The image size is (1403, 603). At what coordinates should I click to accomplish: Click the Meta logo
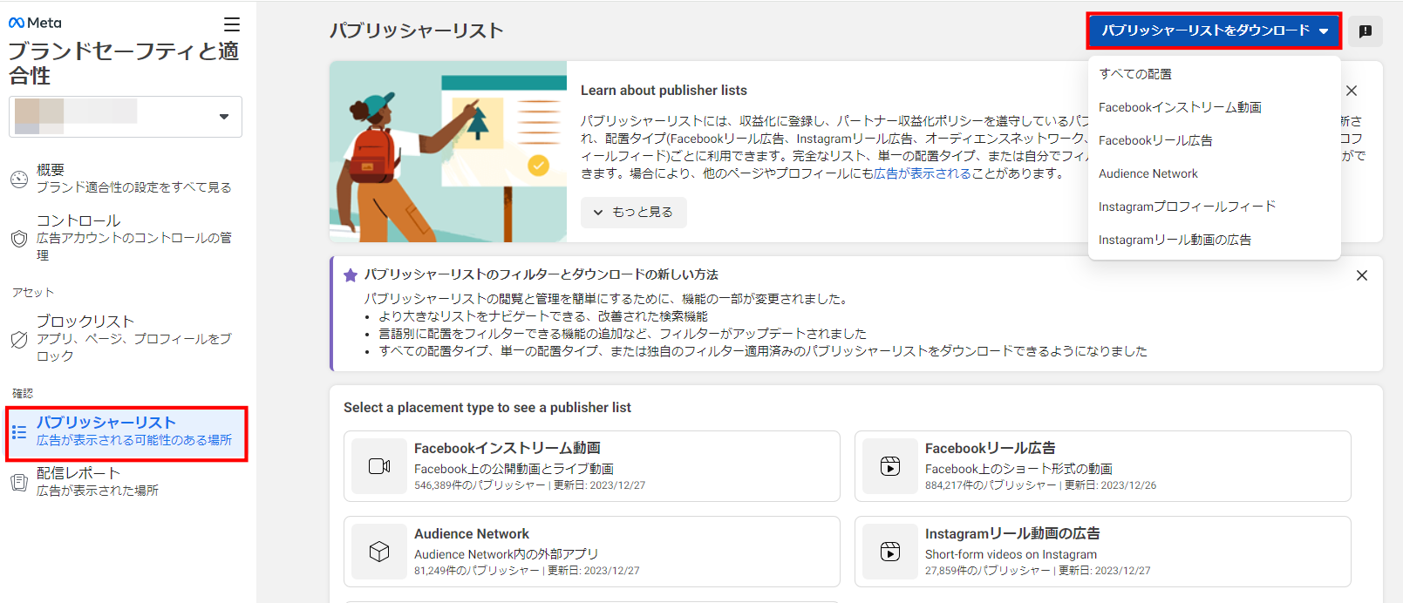click(x=35, y=24)
